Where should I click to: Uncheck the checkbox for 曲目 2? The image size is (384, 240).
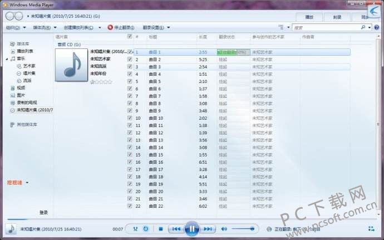[x=130, y=60]
